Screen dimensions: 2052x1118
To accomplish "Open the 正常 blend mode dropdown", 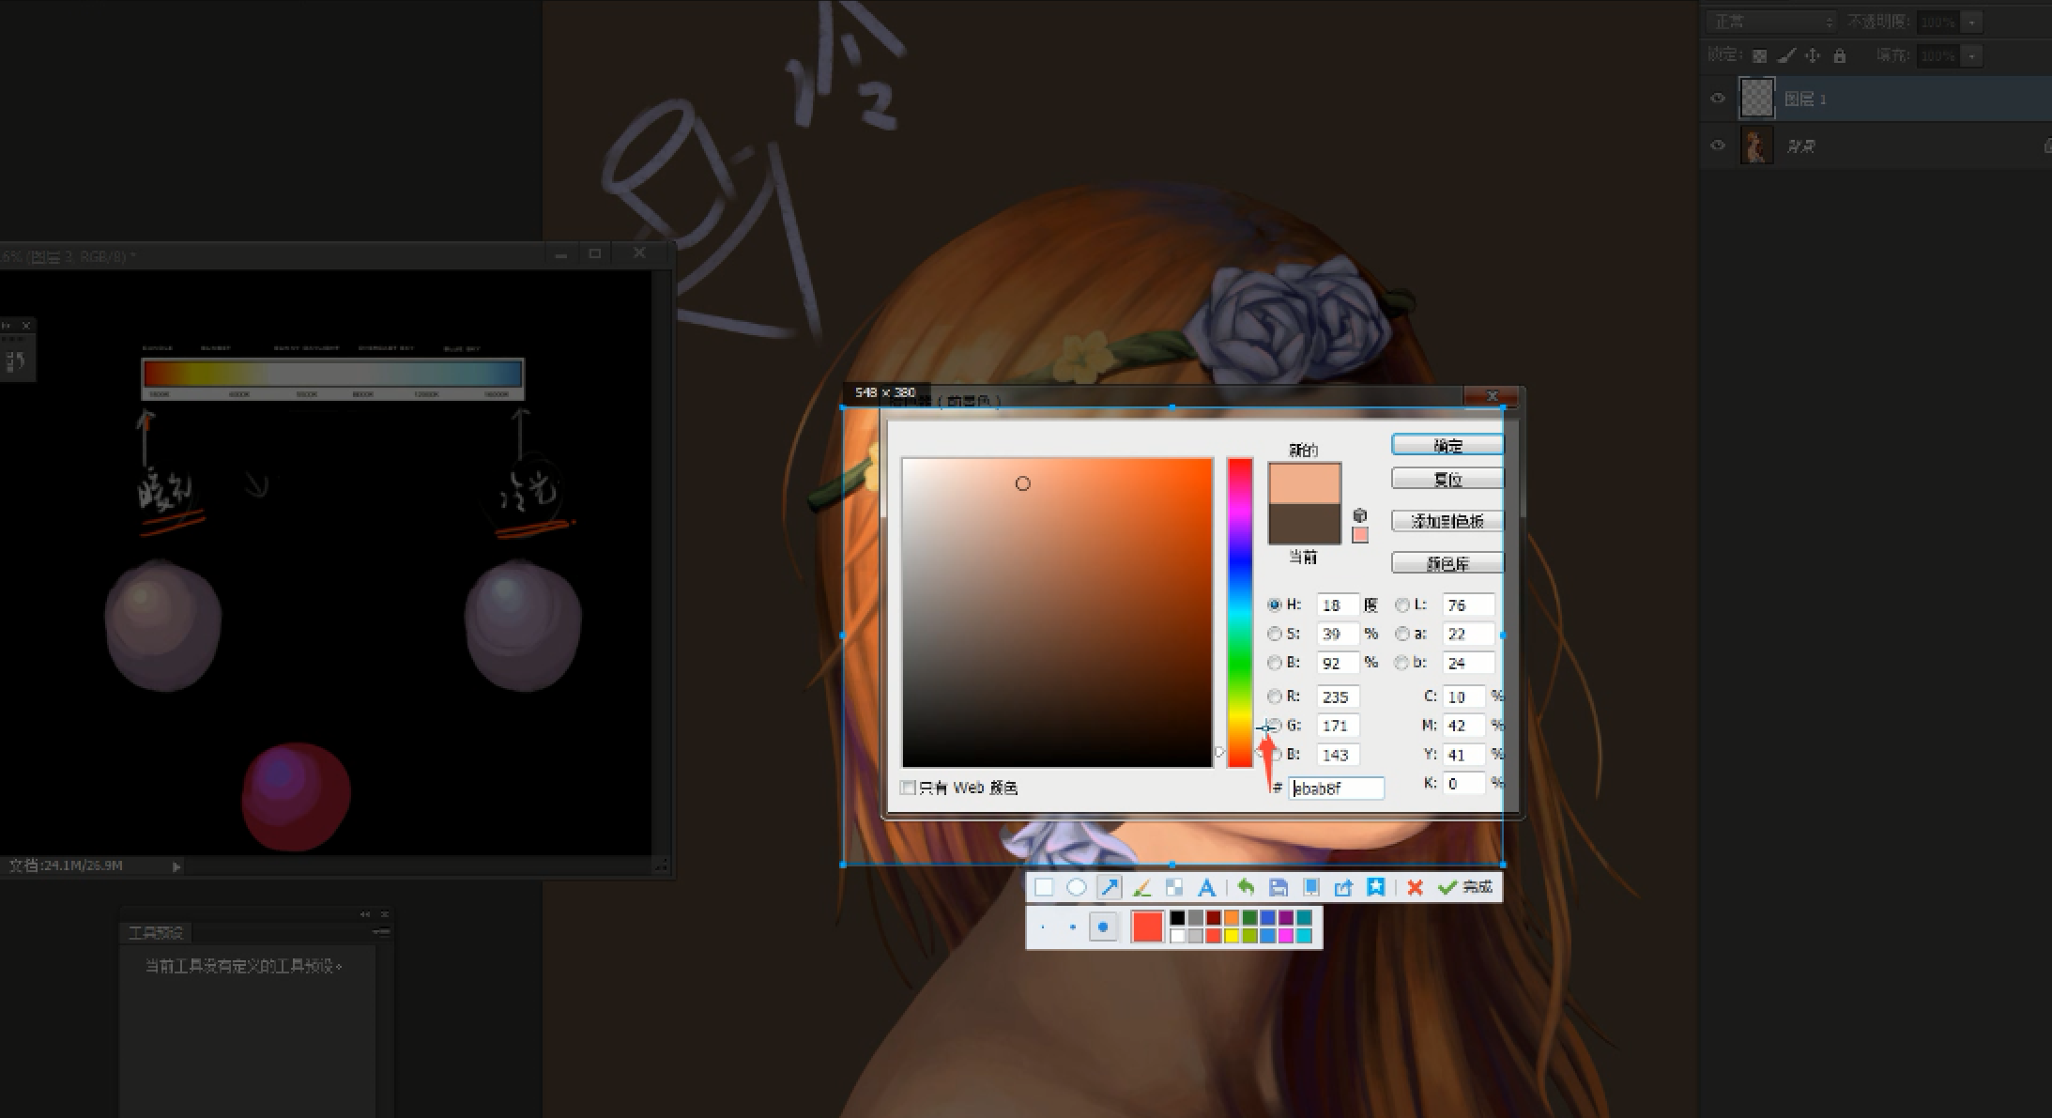I will point(1769,21).
